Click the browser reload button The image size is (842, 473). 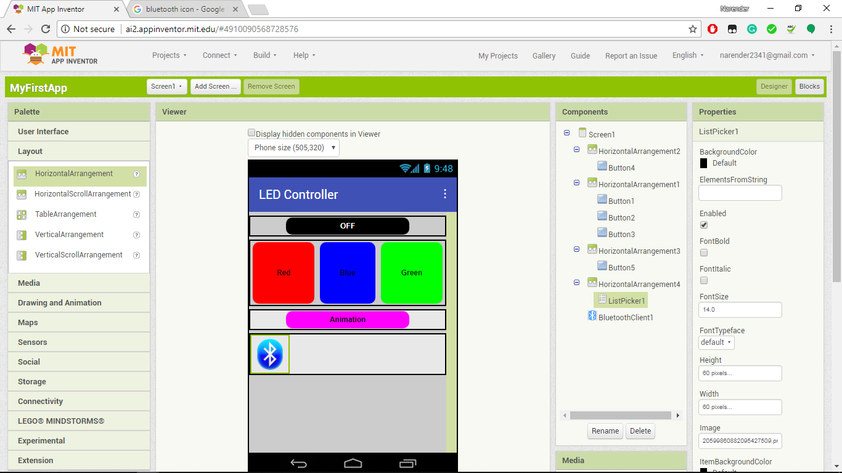[45, 29]
